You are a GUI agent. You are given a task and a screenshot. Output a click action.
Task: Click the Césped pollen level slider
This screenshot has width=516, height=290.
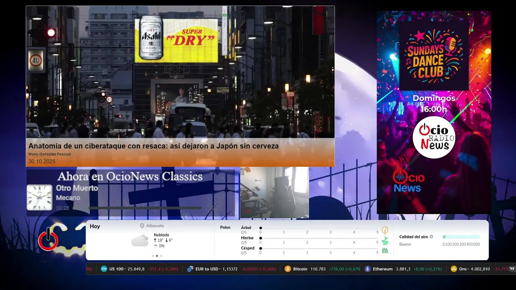(x=319, y=249)
